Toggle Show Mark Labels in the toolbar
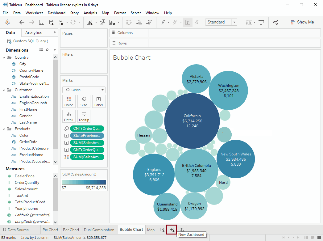Image resolution: width=323 pixels, height=241 pixels. (188, 22)
